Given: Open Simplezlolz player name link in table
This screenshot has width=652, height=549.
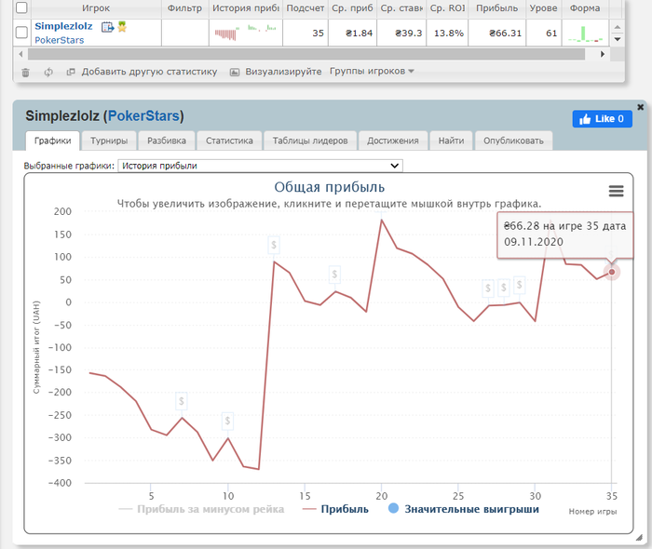Looking at the screenshot, I should point(63,26).
